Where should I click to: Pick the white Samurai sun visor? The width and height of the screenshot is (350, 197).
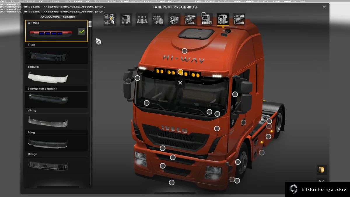[57, 75]
